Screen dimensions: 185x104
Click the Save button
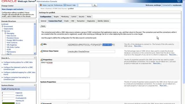43,26
